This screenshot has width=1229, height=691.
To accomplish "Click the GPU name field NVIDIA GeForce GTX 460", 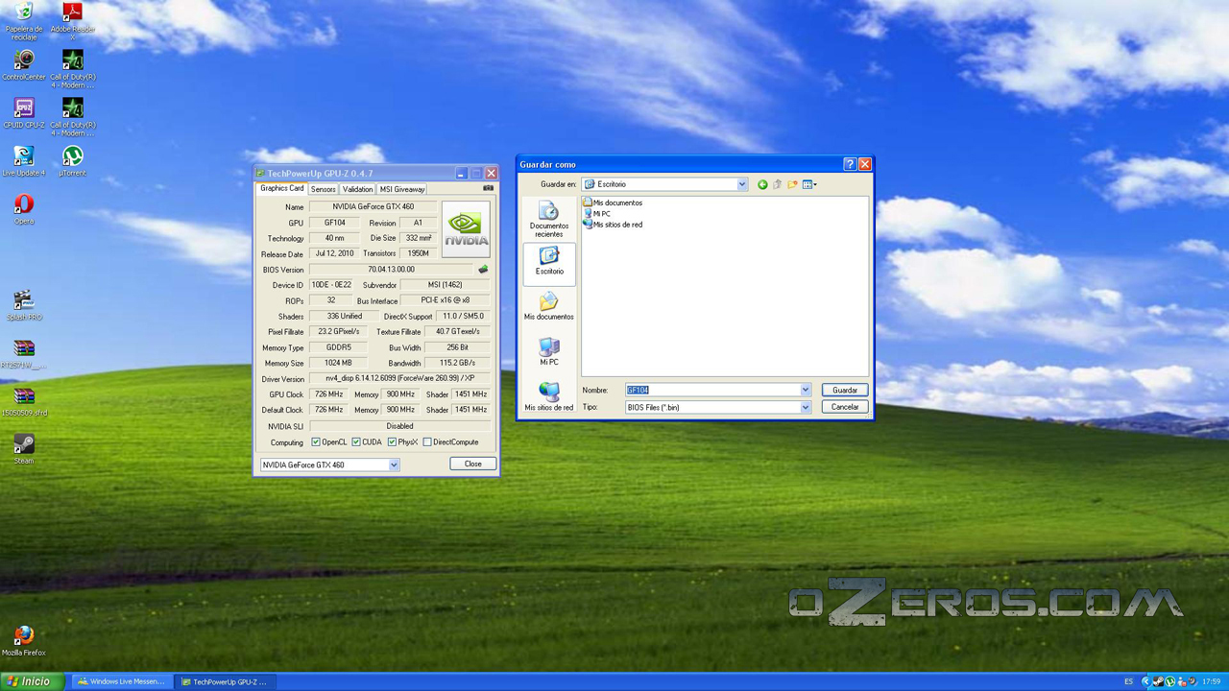I will (374, 206).
